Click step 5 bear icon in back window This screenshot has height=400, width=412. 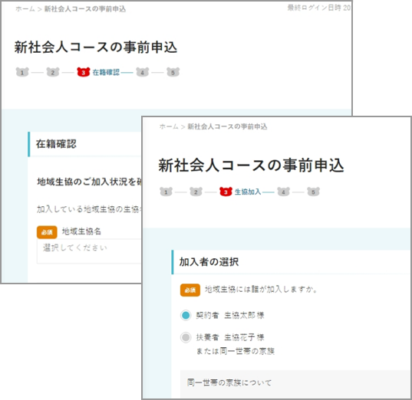tap(173, 72)
